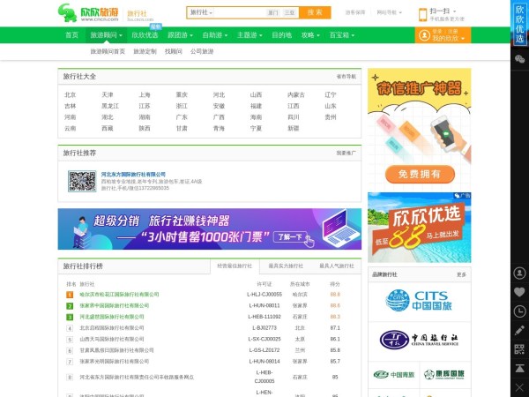Open the WeChat icon in right sidebar
Image resolution: width=529 pixels, height=397 pixels.
tap(519, 59)
